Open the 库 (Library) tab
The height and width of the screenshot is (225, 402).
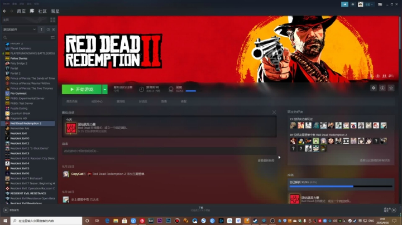click(32, 11)
